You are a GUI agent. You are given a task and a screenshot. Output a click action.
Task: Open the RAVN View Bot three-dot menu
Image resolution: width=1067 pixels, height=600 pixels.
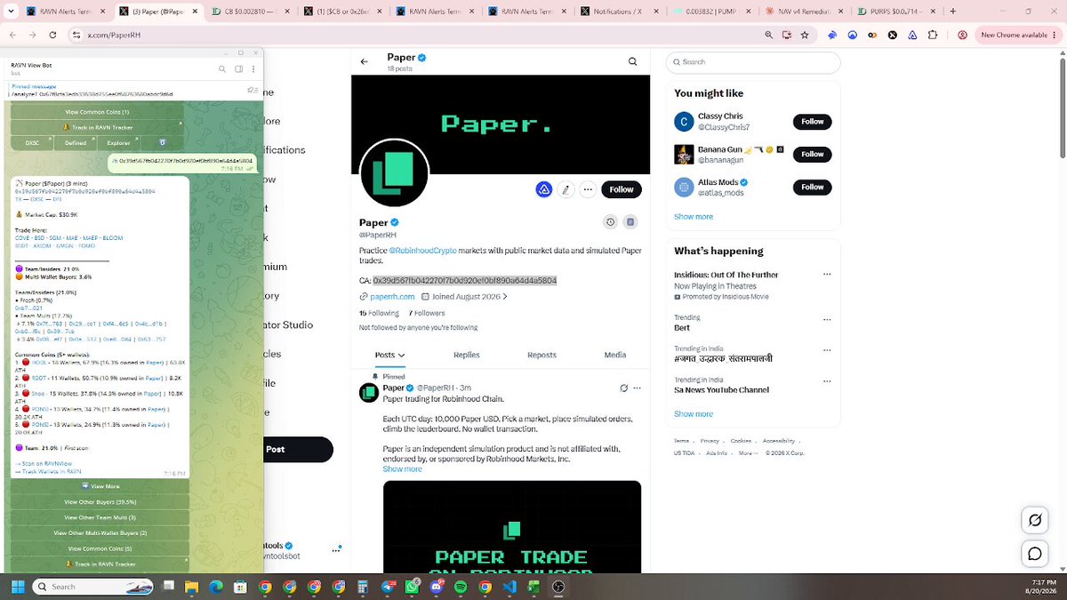coord(253,68)
